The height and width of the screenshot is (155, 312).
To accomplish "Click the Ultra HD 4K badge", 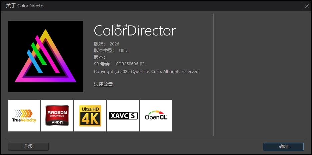I will tap(90, 116).
